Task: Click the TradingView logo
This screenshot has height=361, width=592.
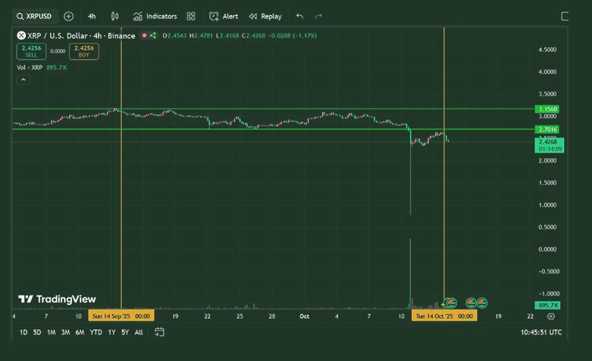Action: coord(57,299)
